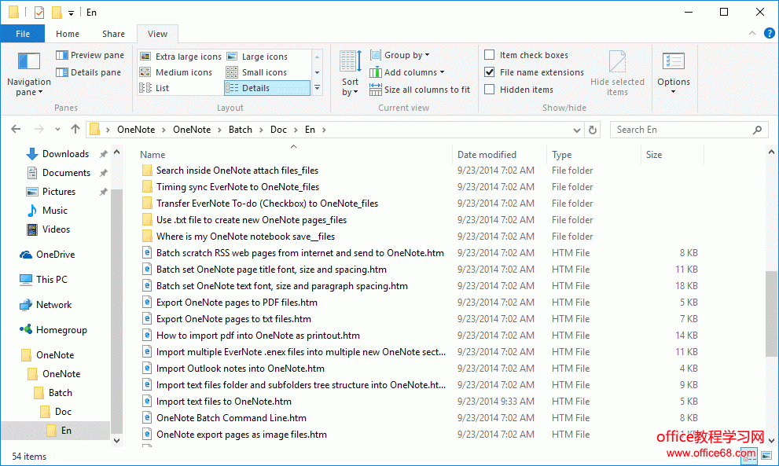Click the Up arrow navigation button
The height and width of the screenshot is (466, 779).
75,130
